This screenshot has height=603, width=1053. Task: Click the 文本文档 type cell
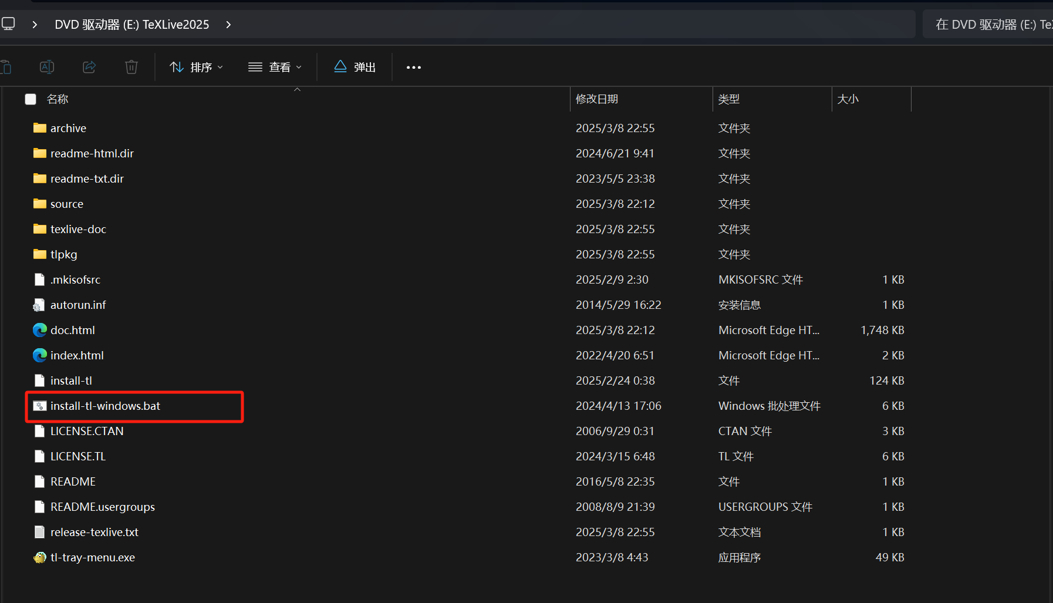740,532
